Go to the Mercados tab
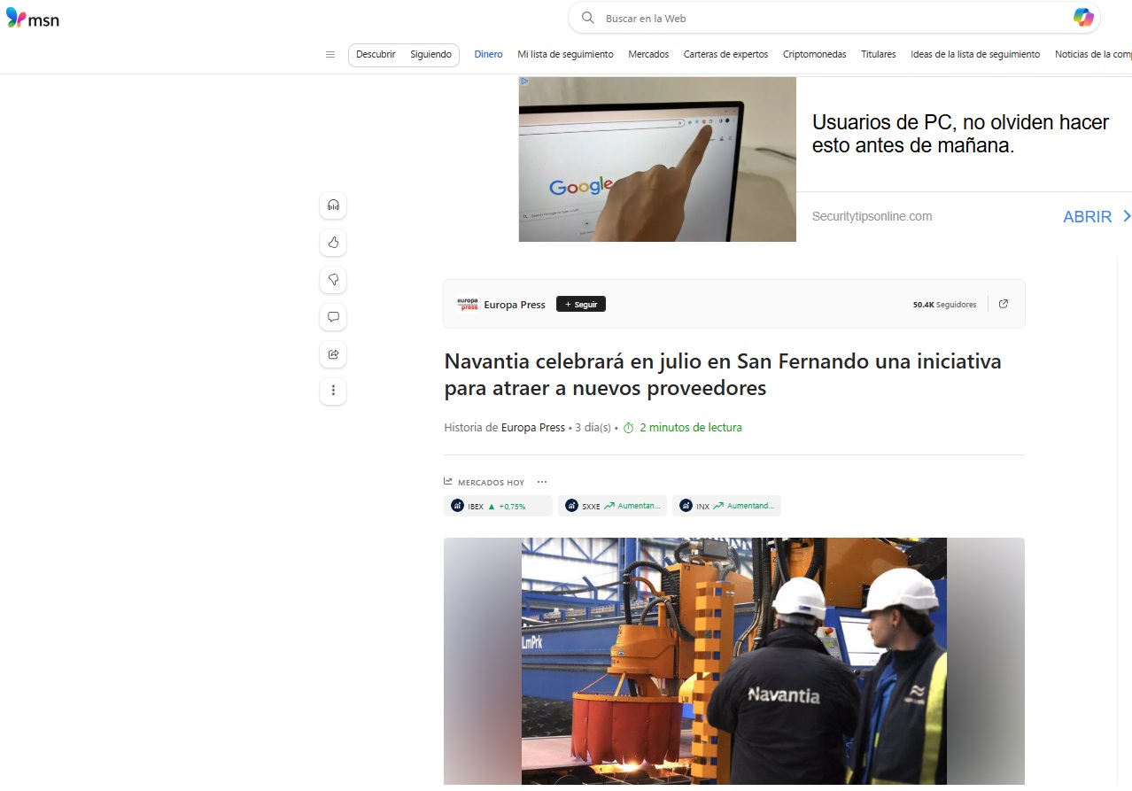This screenshot has width=1132, height=791. 648,55
